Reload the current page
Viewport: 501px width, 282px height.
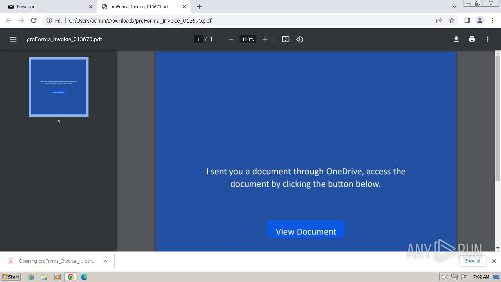[x=34, y=20]
